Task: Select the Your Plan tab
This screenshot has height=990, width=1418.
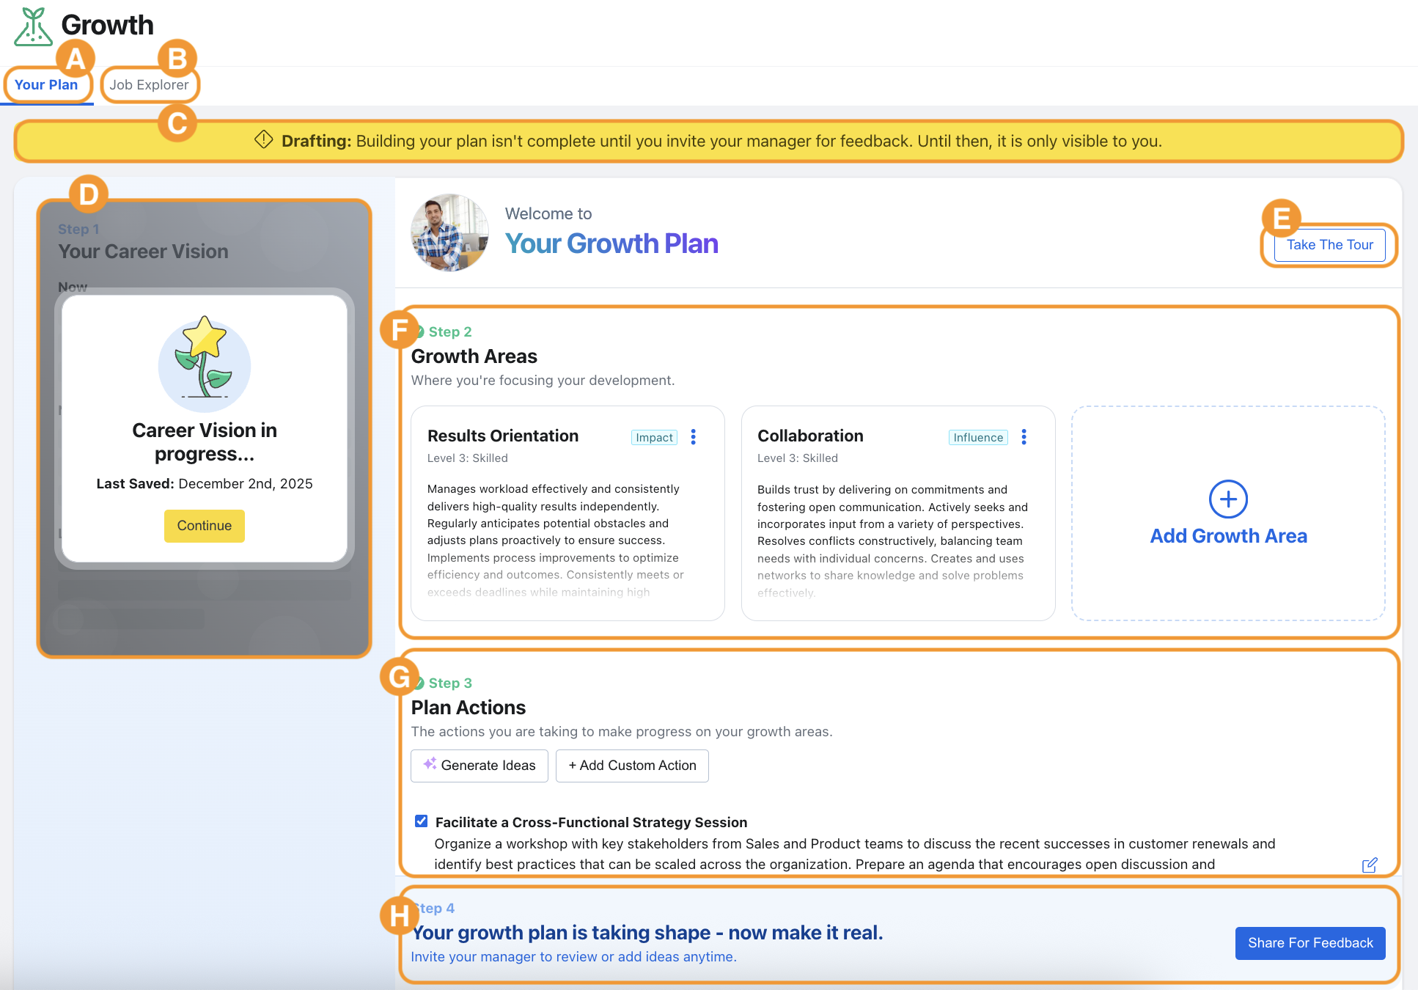Action: (46, 85)
